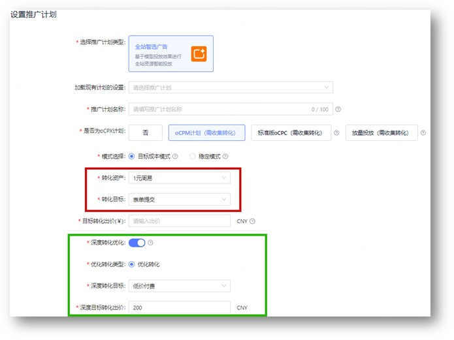Viewport: 454px width, 340px height.
Task: Click help icon after 放量投放 option
Action: pos(423,132)
